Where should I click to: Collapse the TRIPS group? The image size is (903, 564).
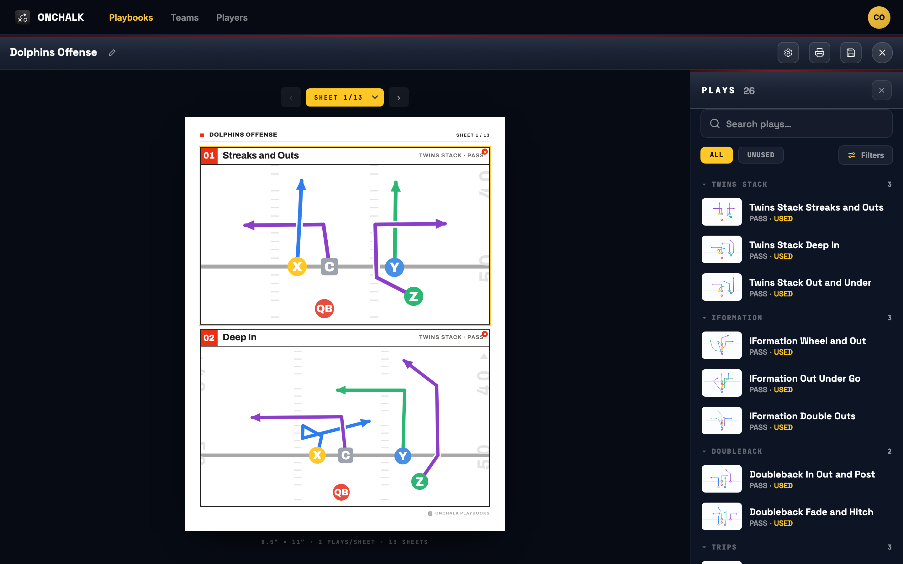pyautogui.click(x=704, y=547)
